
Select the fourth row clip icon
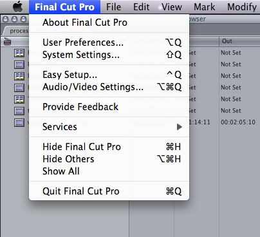[x=19, y=88]
